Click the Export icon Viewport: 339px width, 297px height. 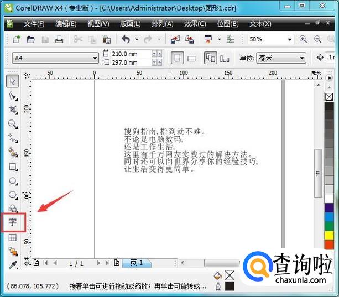coord(189,40)
